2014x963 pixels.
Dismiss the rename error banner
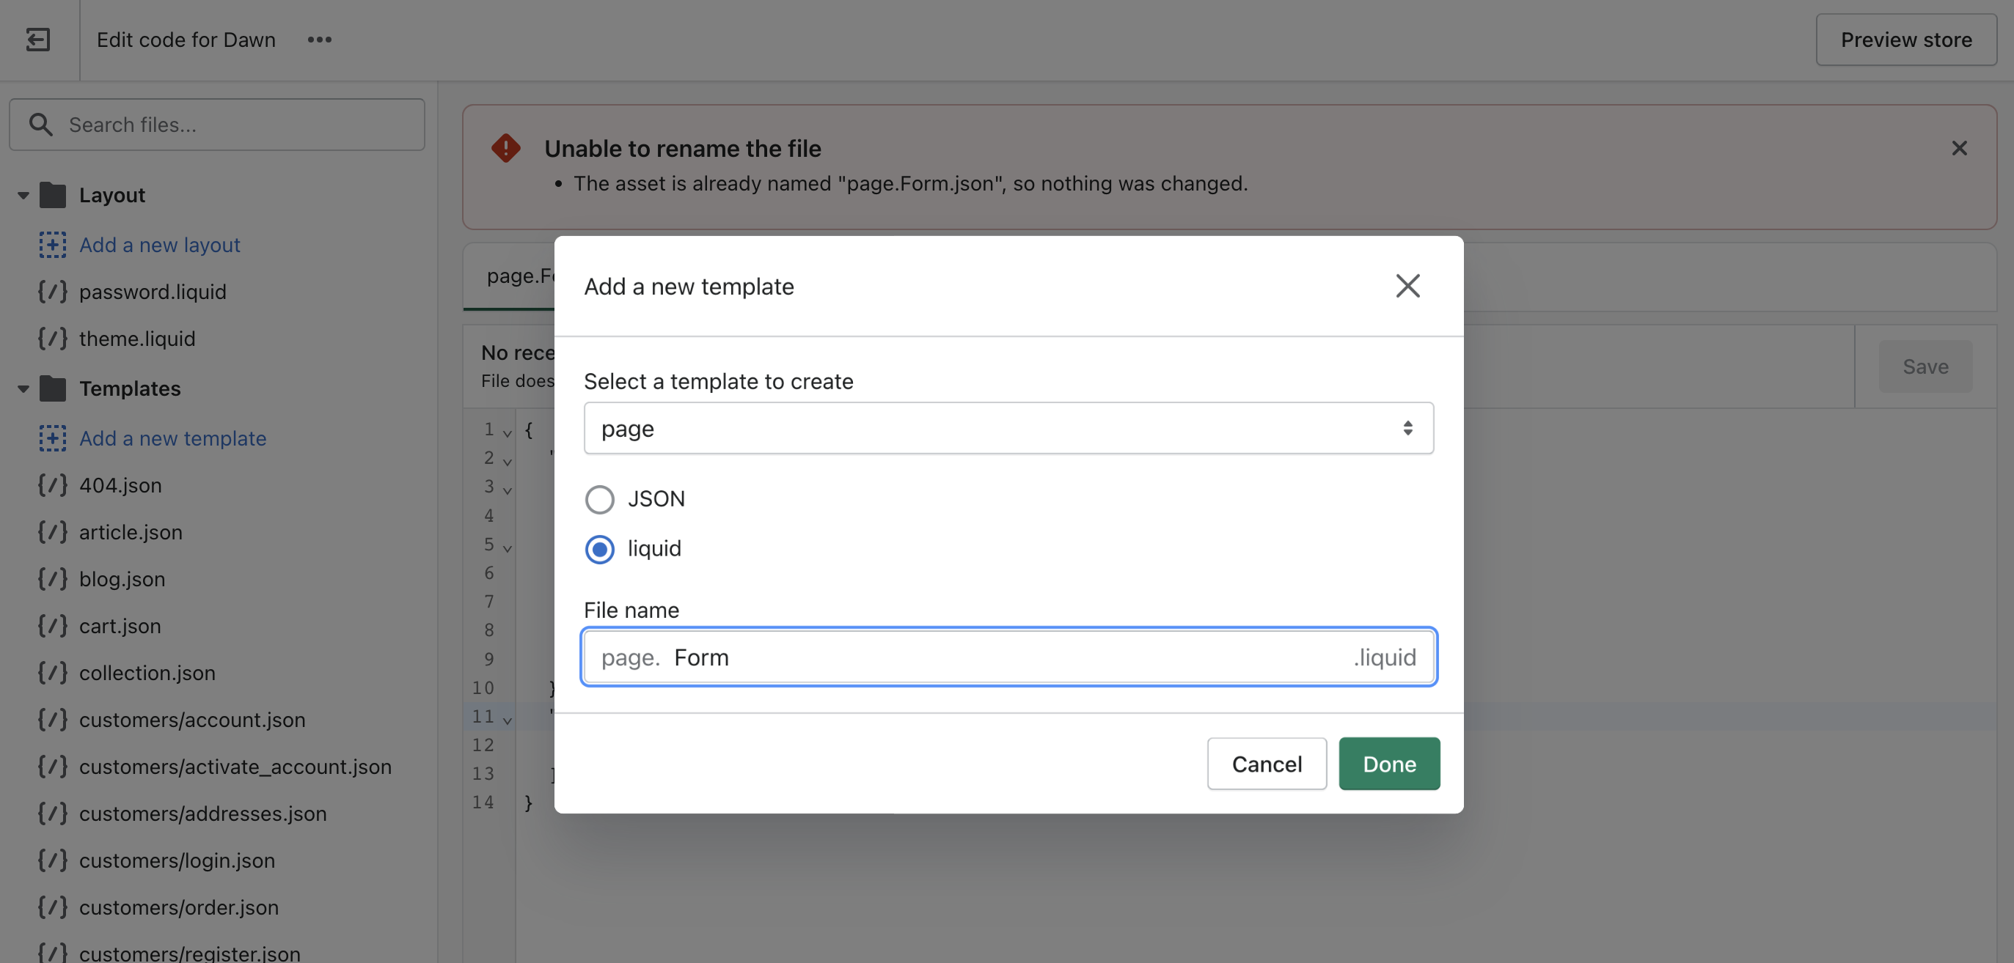pyautogui.click(x=1958, y=147)
